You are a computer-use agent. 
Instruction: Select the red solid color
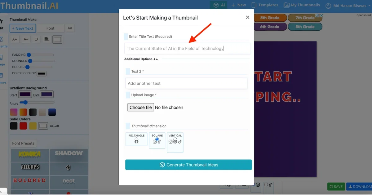point(23,126)
